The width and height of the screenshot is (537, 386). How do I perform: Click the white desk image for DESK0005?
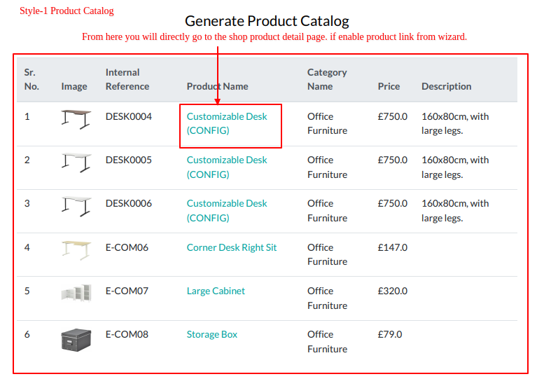[x=76, y=163]
